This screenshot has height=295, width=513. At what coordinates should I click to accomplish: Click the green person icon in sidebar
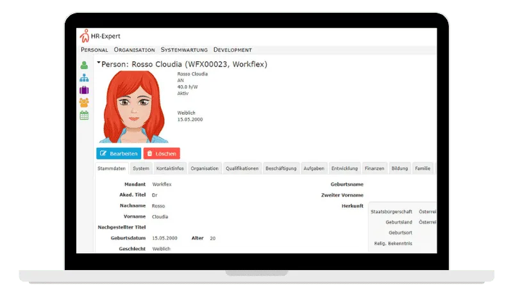coord(84,65)
